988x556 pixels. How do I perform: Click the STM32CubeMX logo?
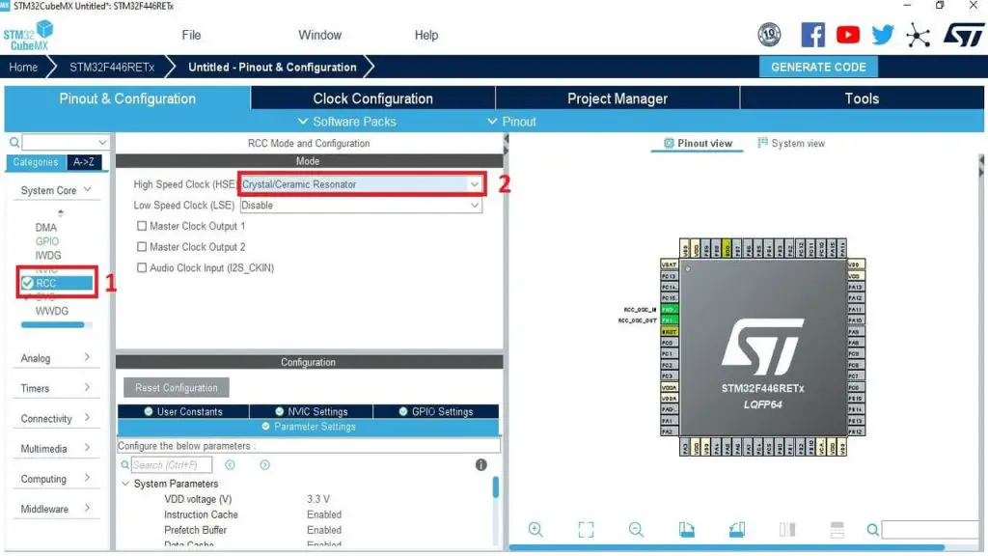click(x=28, y=36)
